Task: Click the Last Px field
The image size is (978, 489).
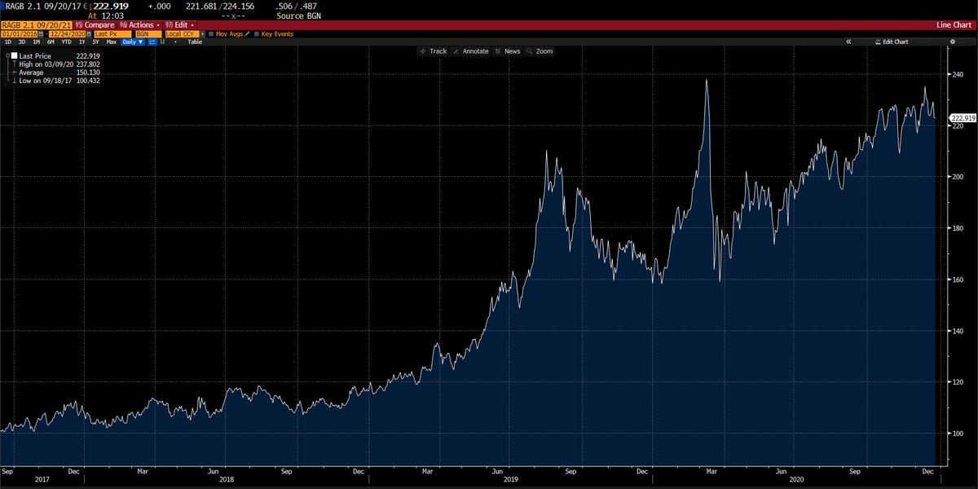Action: (112, 34)
